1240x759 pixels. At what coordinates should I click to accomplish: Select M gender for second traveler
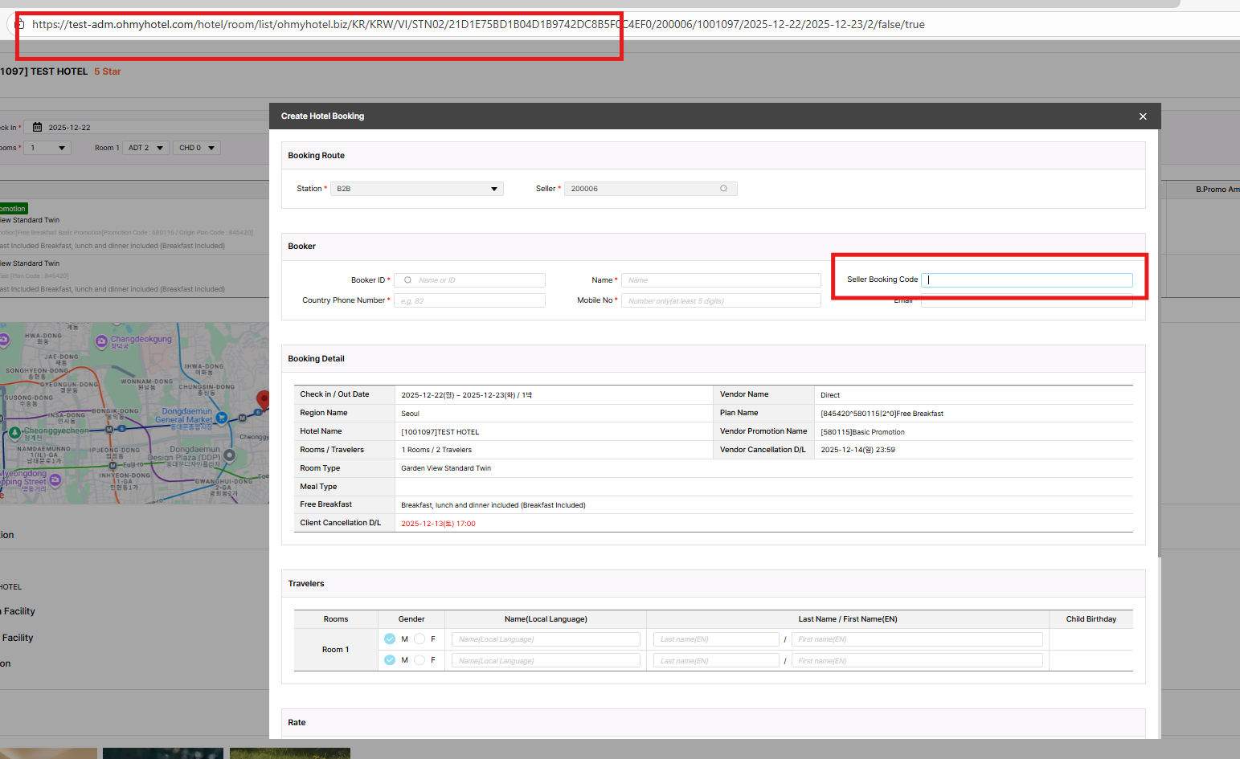(x=390, y=660)
